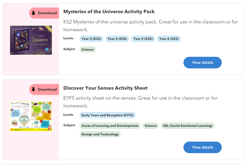Click the Design and Technology tag

point(100,134)
